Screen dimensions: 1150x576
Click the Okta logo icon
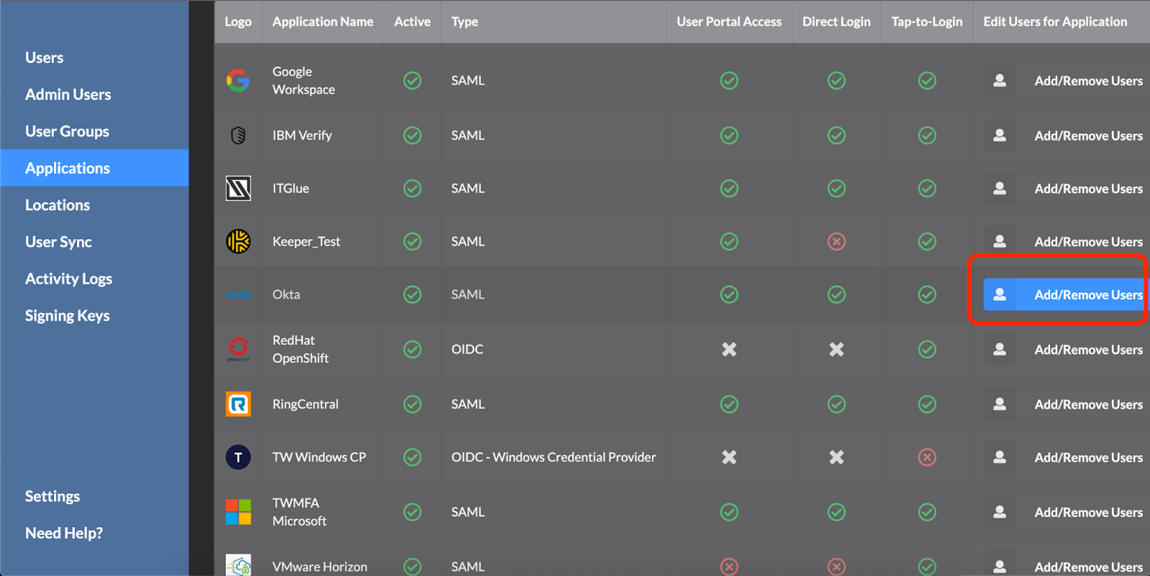tap(238, 294)
